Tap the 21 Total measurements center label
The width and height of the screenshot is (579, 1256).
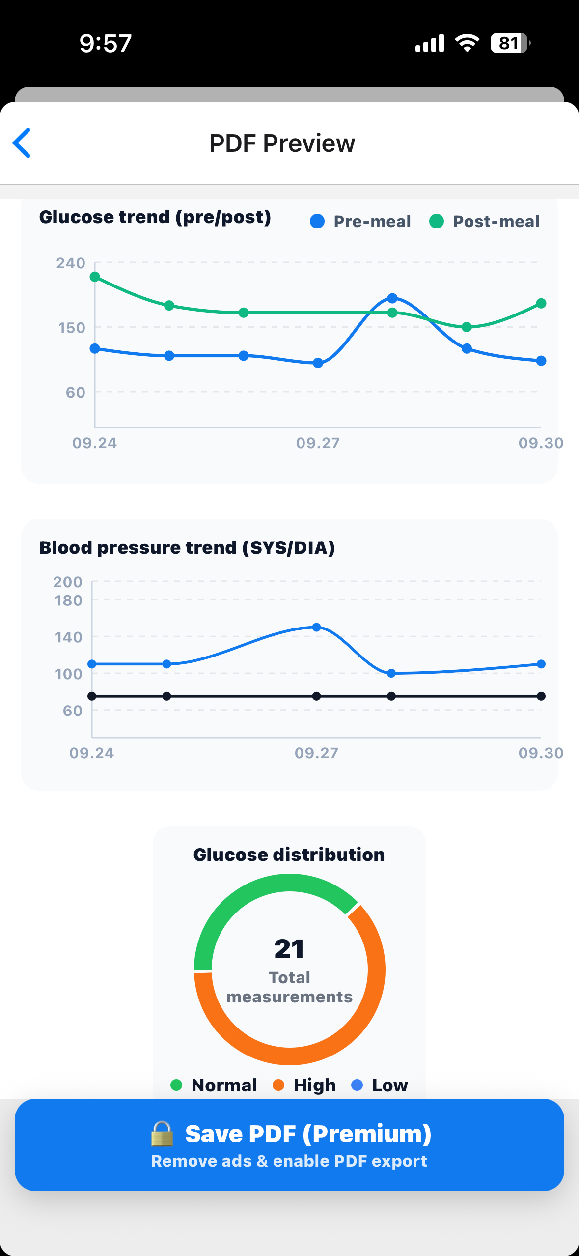click(x=289, y=969)
